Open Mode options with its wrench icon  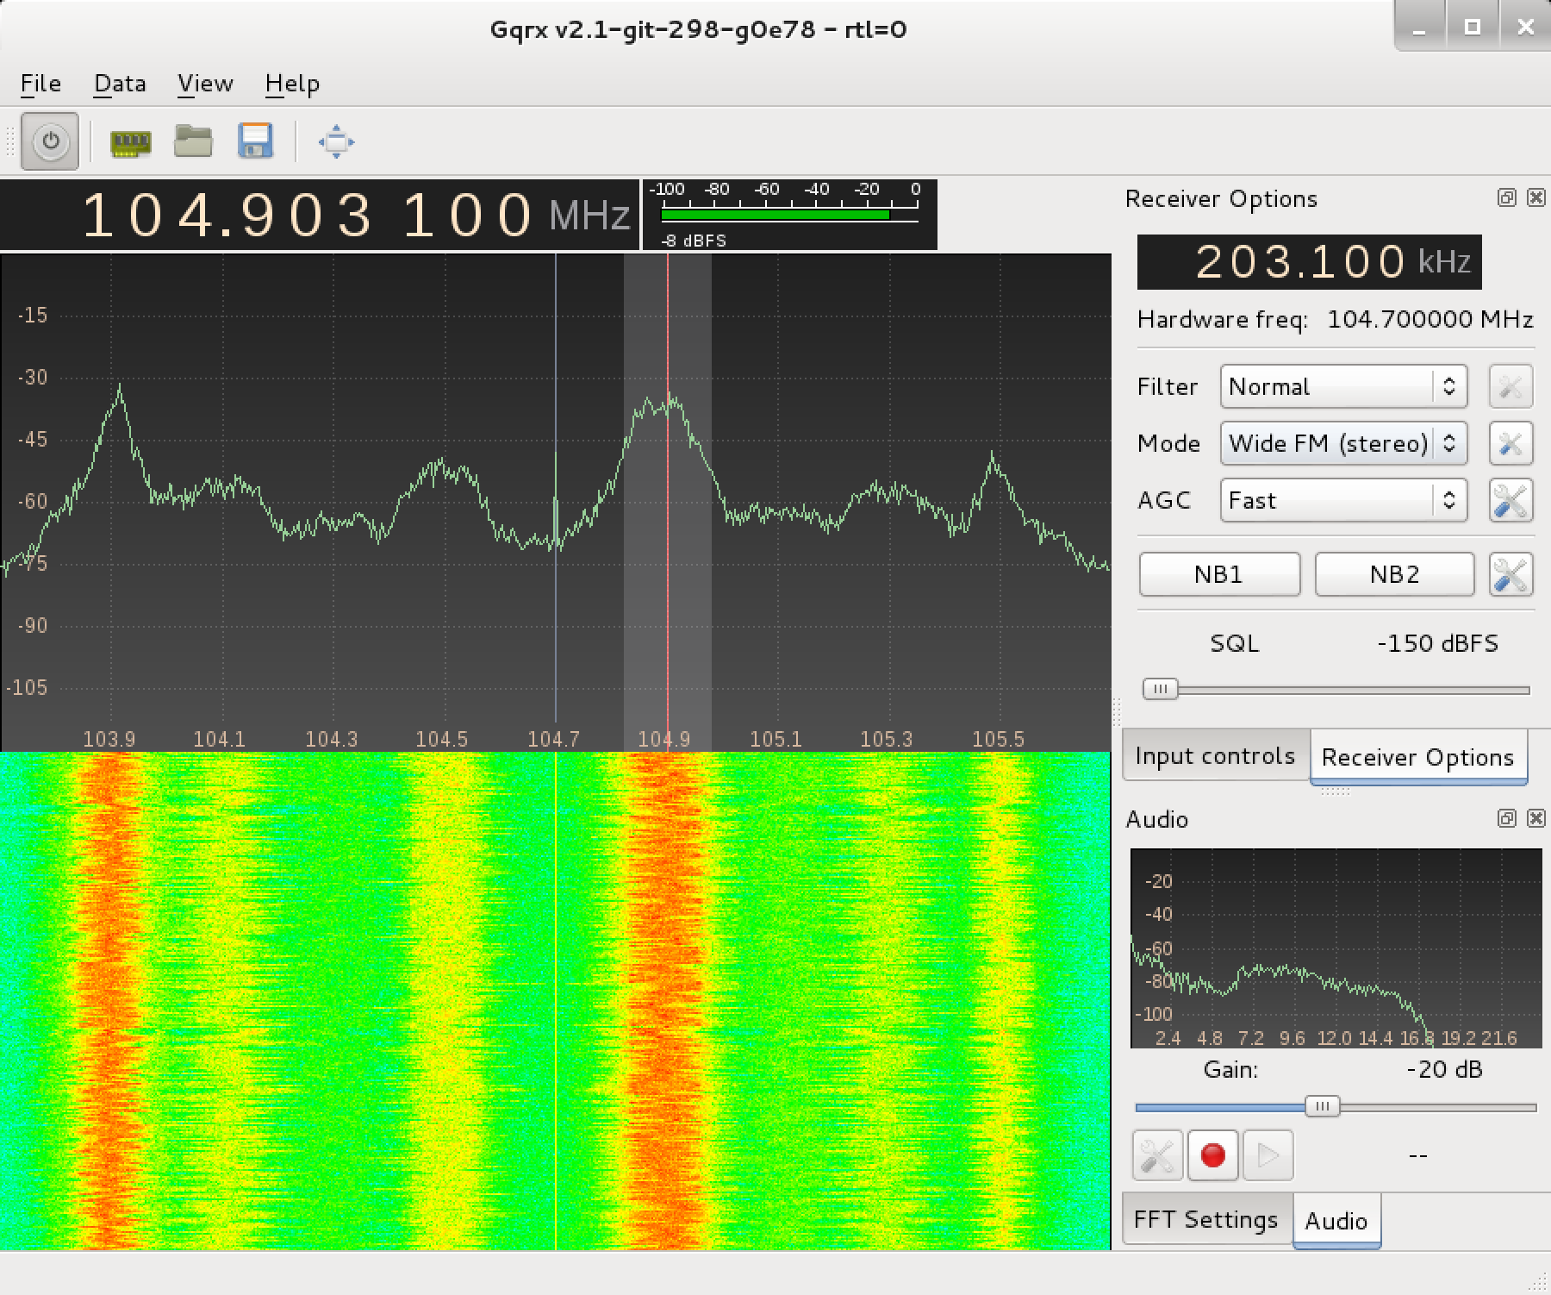point(1511,443)
